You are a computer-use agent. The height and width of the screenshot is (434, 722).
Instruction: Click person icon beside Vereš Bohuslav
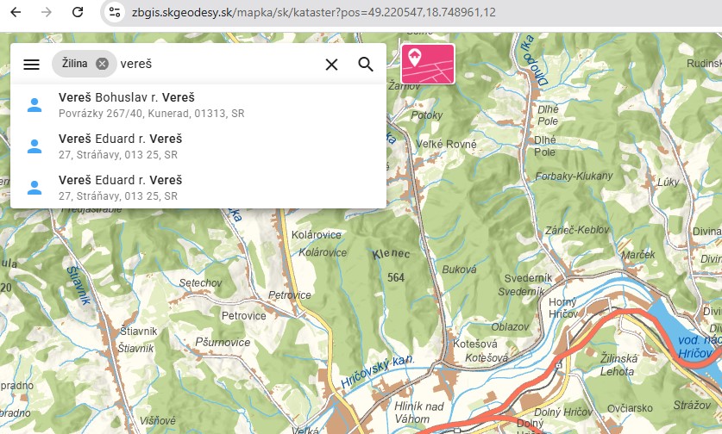tap(35, 105)
